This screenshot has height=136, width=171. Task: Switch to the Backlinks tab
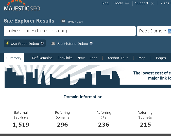coord(65,58)
